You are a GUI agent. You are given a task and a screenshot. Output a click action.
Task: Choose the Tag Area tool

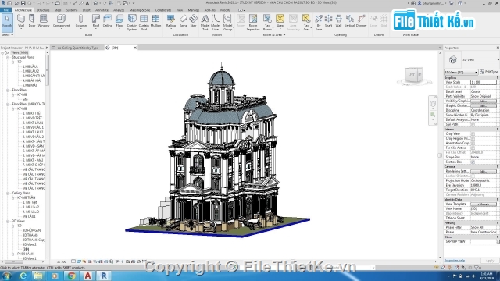point(306,23)
